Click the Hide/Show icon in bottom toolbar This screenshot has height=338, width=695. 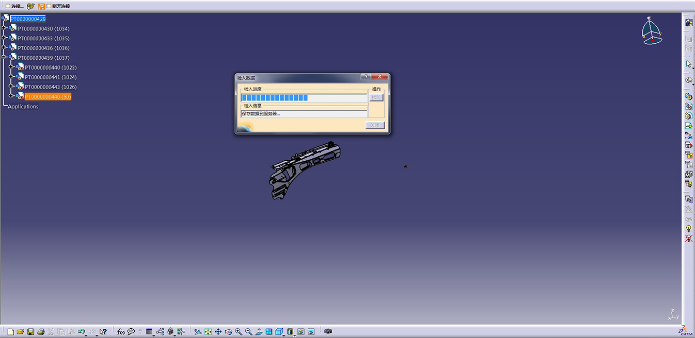click(301, 332)
